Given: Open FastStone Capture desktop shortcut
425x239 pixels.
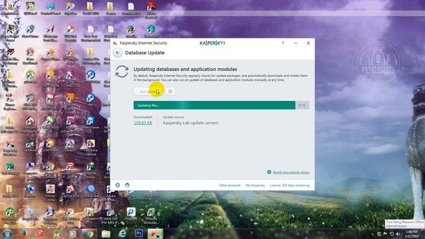Looking at the screenshot, I should (90, 147).
